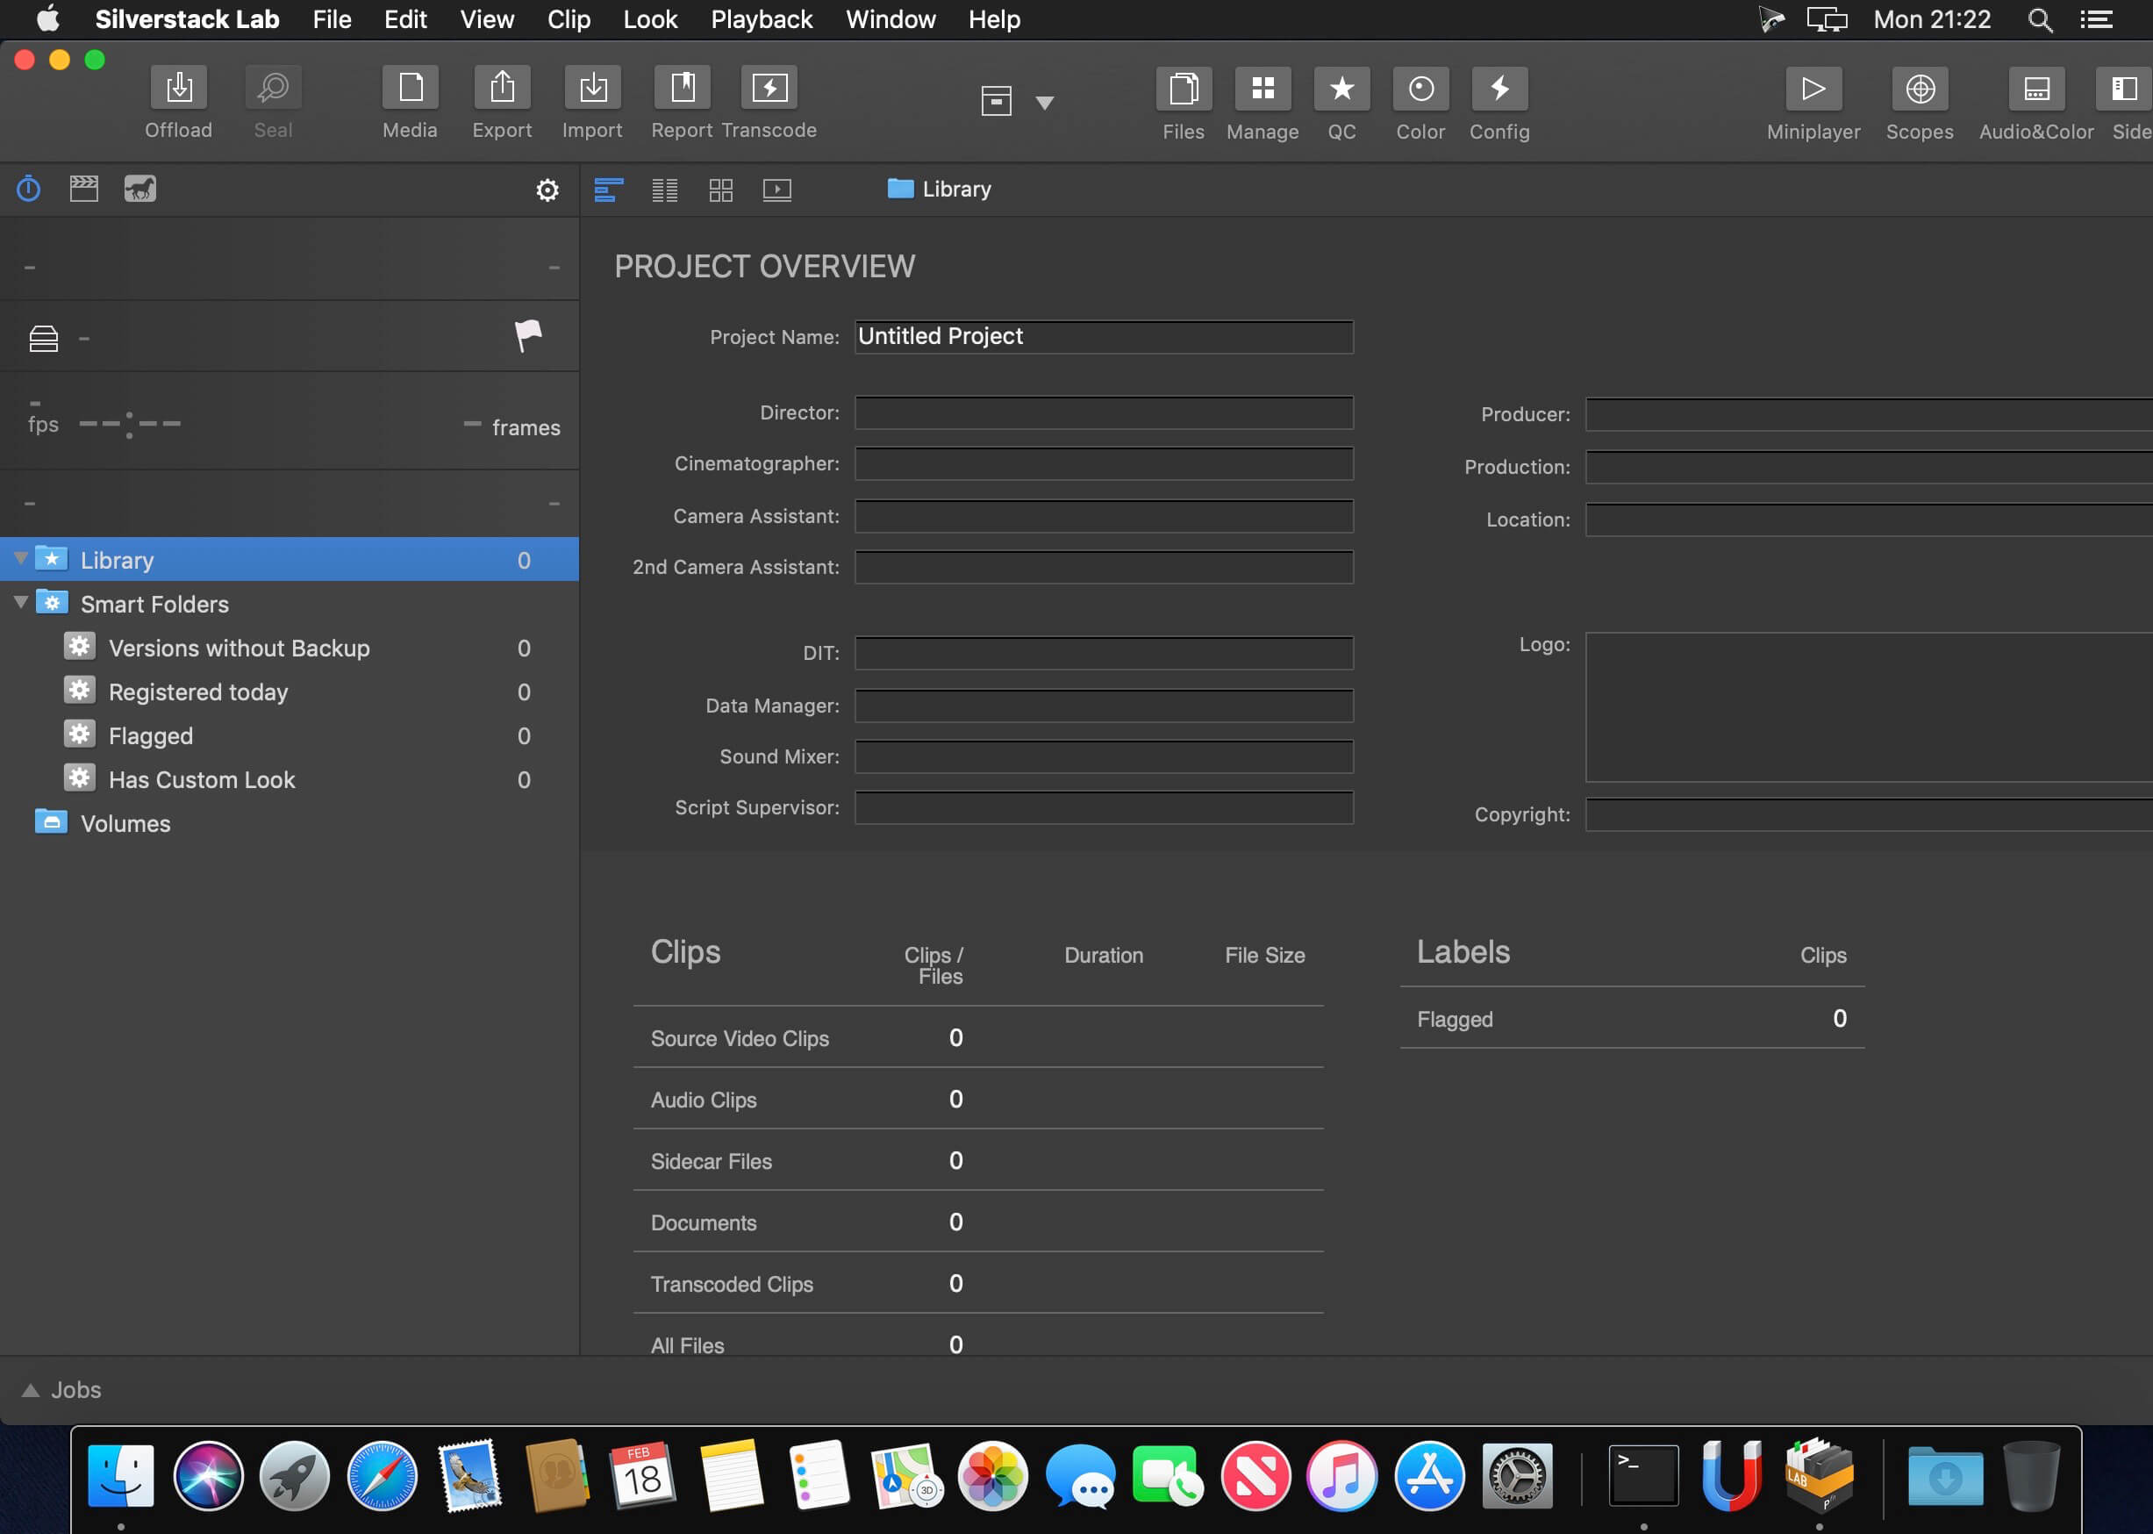Click the horse icon in left panel
This screenshot has width=2153, height=1534.
pyautogui.click(x=139, y=189)
